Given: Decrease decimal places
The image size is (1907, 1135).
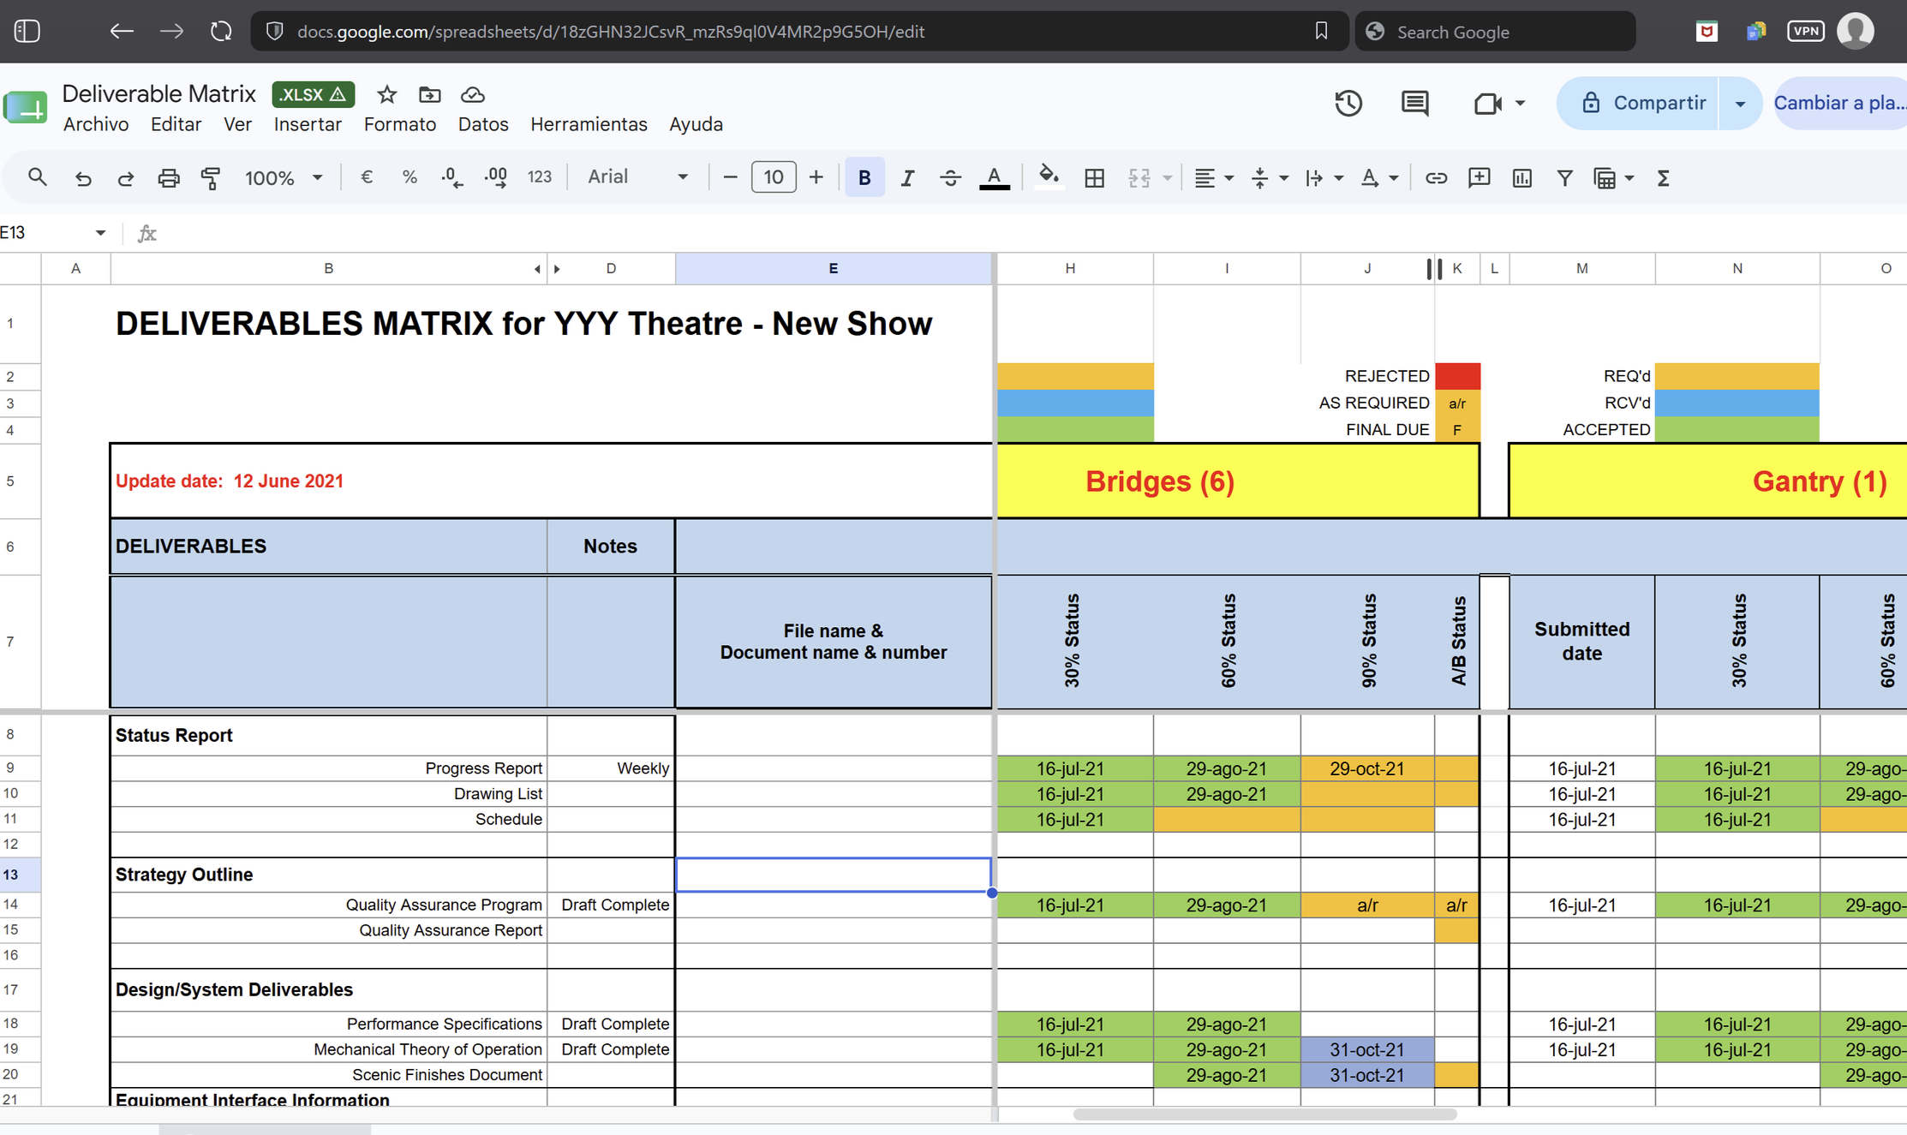Looking at the screenshot, I should tap(452, 177).
